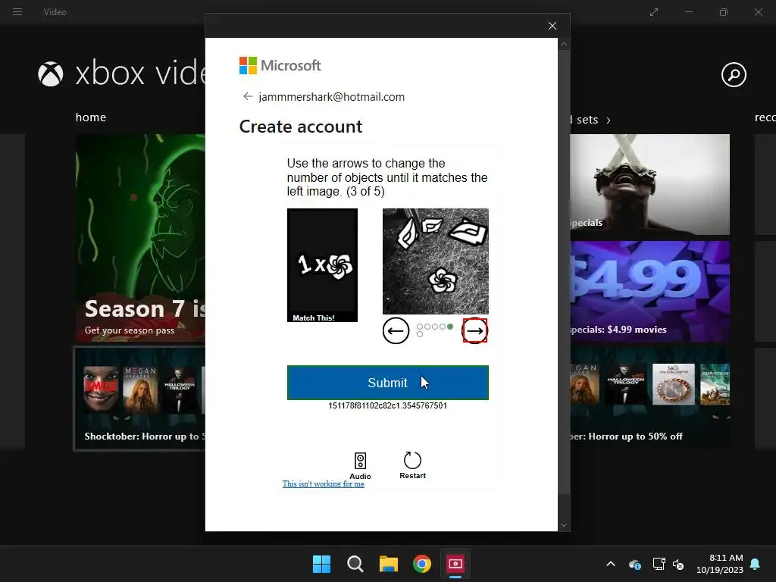
Task: Open Windows Start menu
Action: [321, 564]
